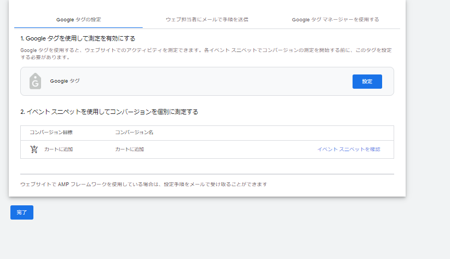Click the AMP フレームワーク email instructions text
Viewport: 450px width, 259px height.
144,185
